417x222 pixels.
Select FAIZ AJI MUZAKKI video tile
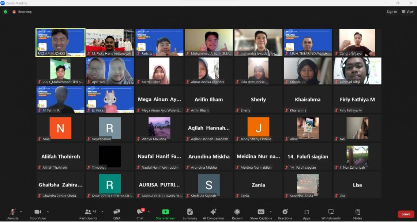[61, 42]
